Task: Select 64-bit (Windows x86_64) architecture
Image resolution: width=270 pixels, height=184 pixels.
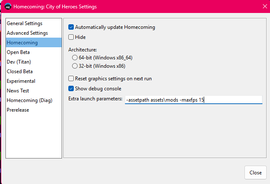Action: click(75, 58)
